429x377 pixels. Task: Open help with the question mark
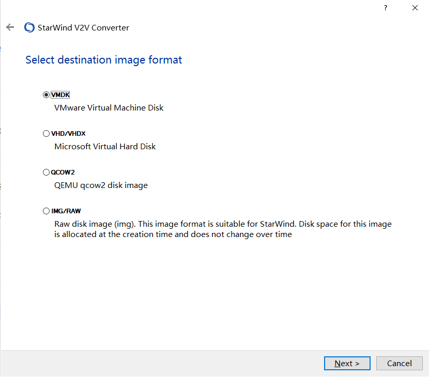click(x=386, y=8)
